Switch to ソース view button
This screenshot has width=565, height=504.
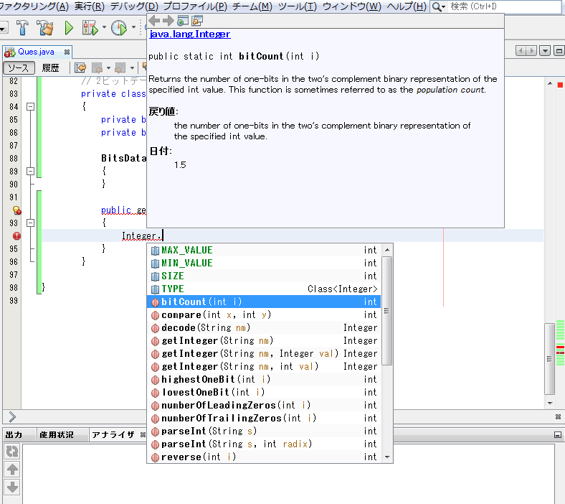coord(19,67)
